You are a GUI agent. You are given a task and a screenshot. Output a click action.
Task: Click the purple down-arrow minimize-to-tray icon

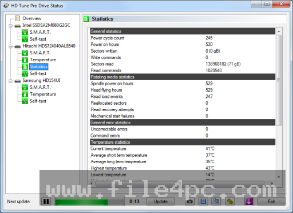(249, 202)
